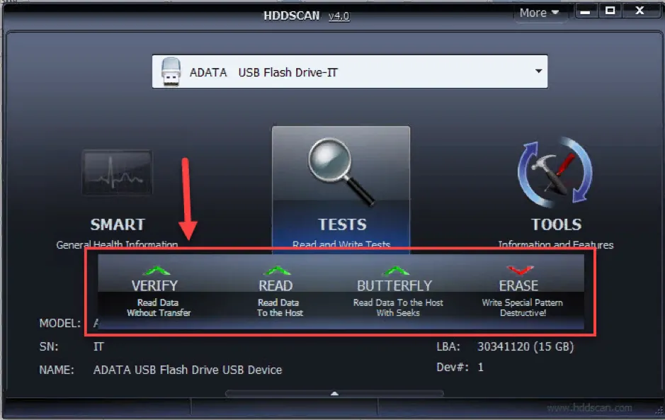The image size is (665, 420).
Task: Close the HDDScan window
Action: pos(639,11)
